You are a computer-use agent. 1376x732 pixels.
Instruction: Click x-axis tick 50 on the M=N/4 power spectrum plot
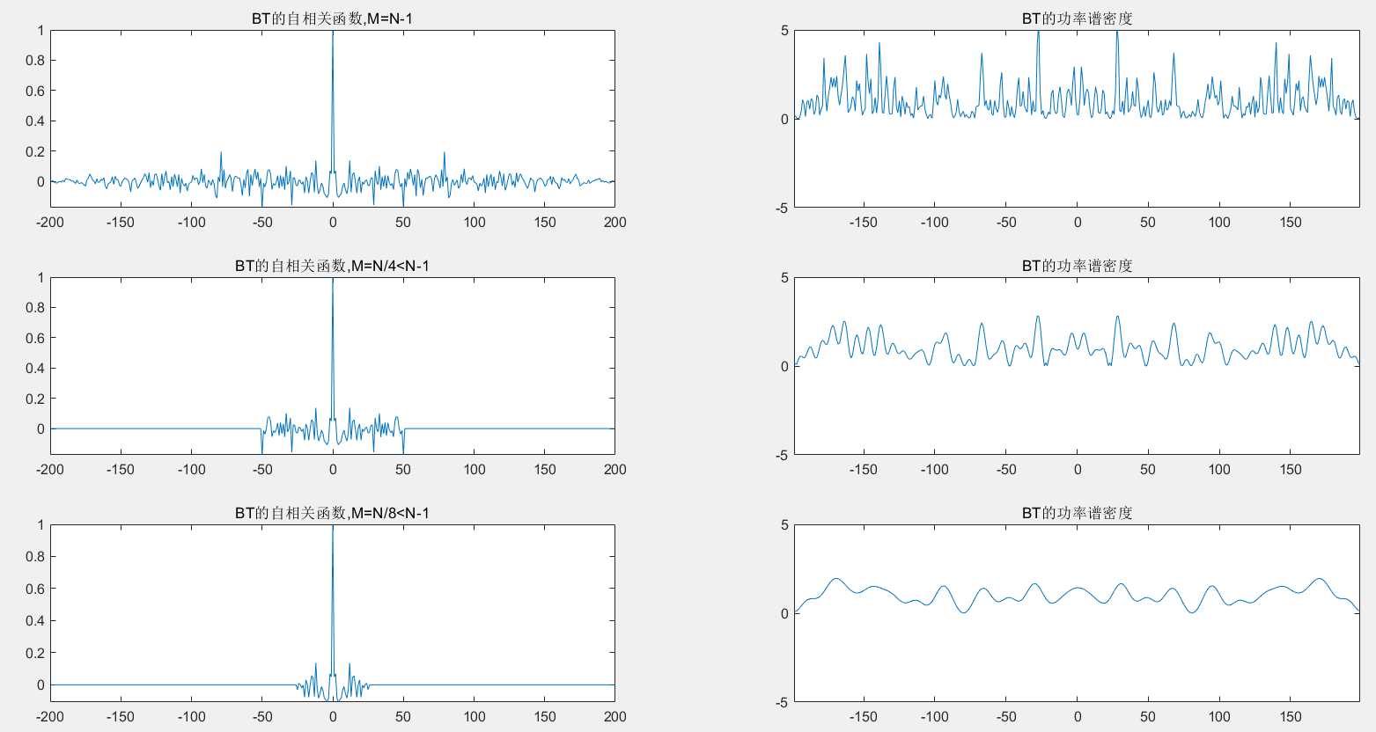click(x=1148, y=469)
